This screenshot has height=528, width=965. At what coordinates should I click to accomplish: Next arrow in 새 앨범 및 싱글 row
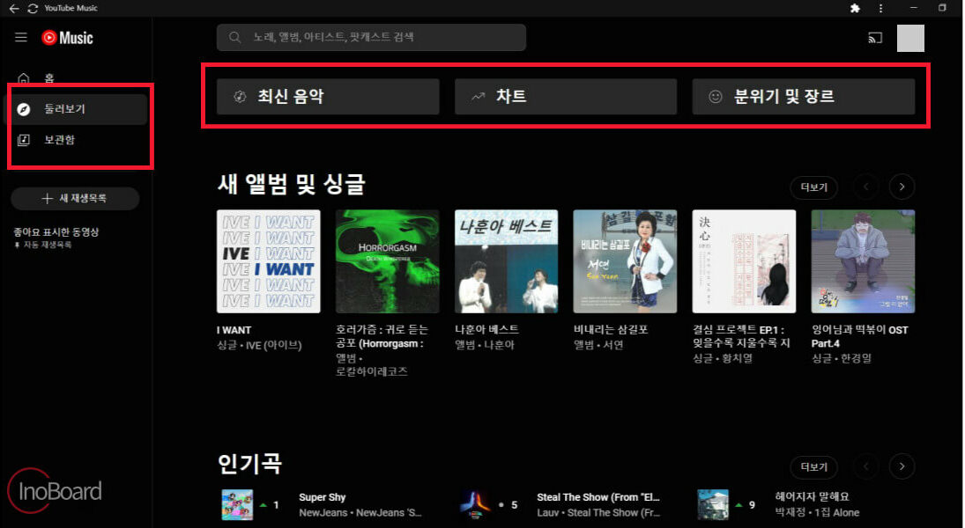click(x=902, y=187)
